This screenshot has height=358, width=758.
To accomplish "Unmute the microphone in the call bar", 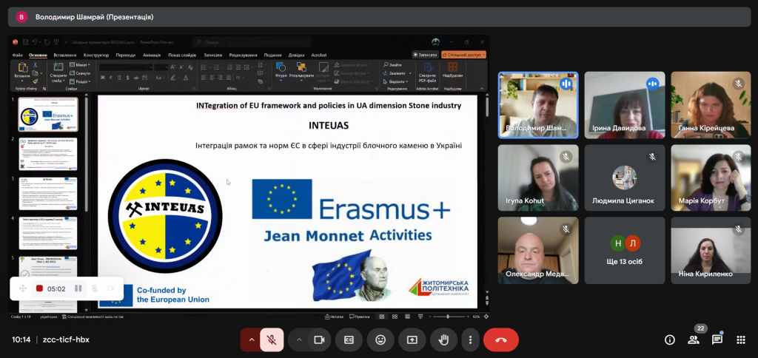I will pos(272,340).
